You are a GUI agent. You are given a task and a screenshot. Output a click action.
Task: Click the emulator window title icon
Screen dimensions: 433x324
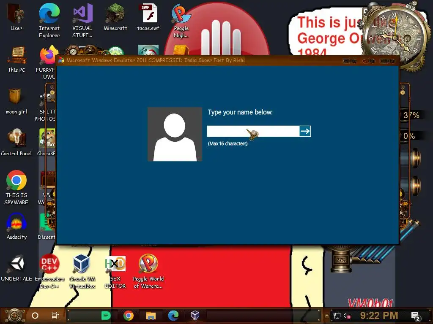[61, 60]
